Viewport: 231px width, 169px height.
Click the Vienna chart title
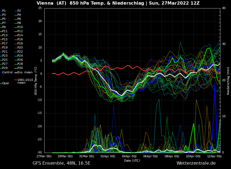click(x=118, y=3)
